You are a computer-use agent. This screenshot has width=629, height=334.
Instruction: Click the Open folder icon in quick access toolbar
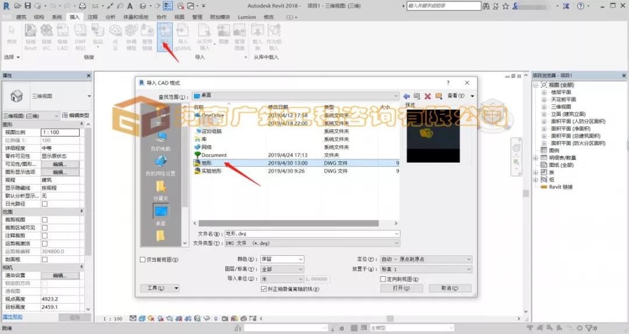click(x=17, y=6)
